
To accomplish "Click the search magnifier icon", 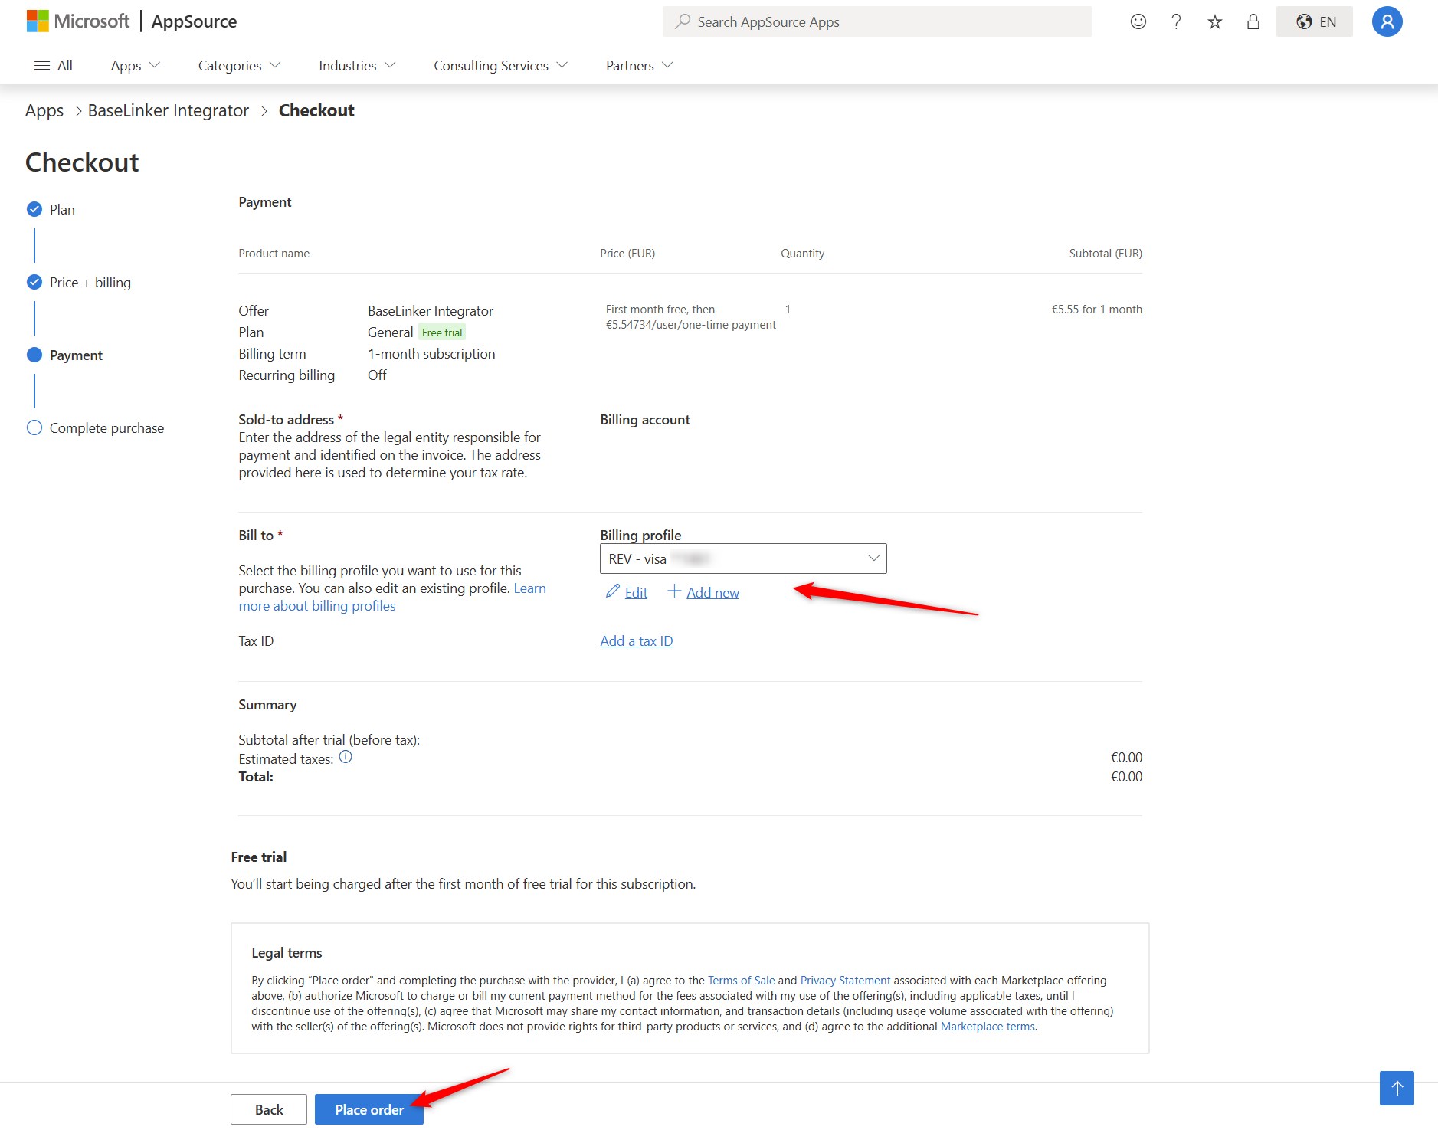I will pyautogui.click(x=682, y=21).
